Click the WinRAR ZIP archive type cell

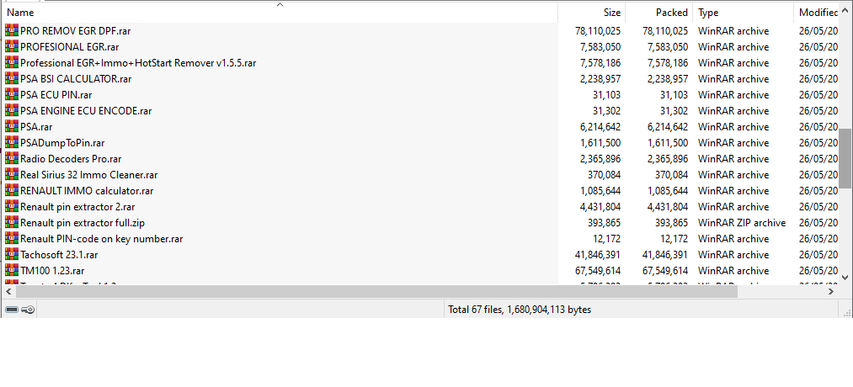[742, 223]
